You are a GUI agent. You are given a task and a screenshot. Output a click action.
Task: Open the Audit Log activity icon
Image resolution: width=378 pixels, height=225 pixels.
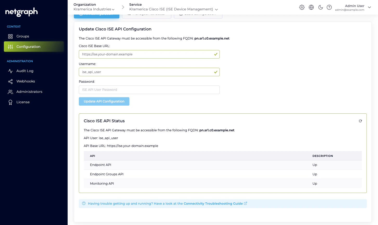pyautogui.click(x=10, y=71)
